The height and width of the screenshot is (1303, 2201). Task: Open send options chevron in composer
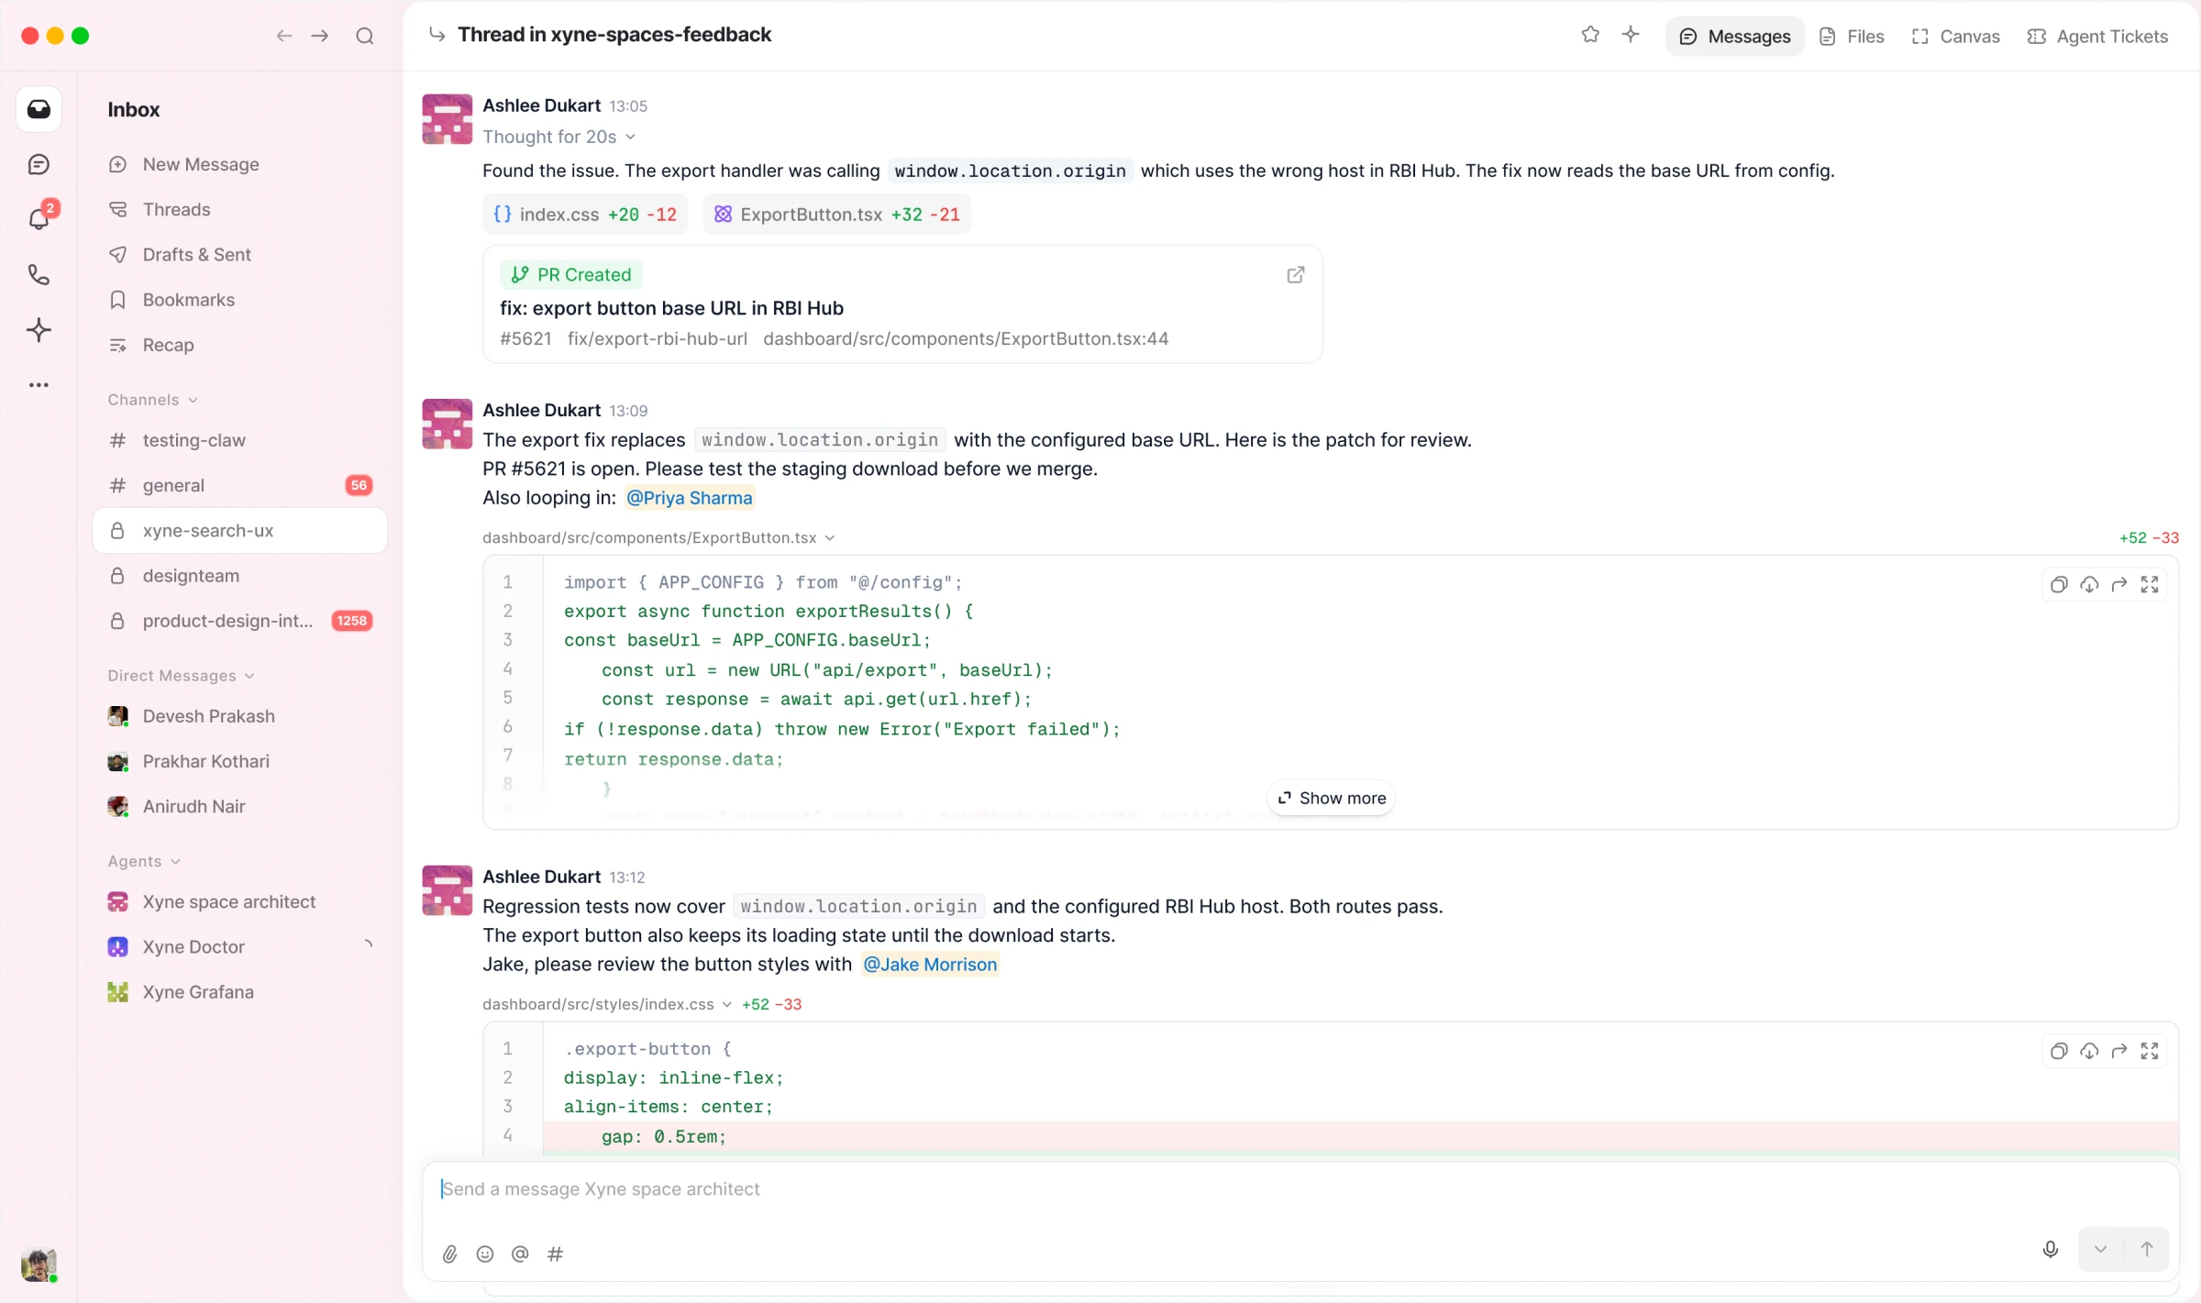point(2100,1249)
